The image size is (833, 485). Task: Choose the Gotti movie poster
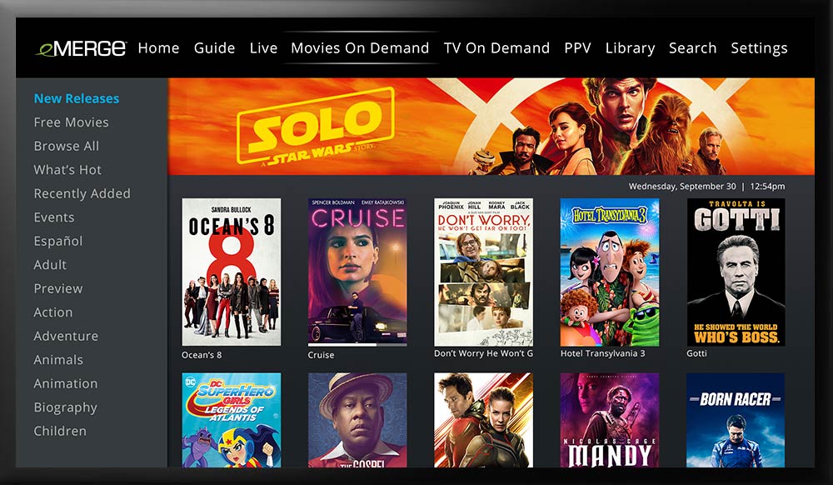point(736,272)
